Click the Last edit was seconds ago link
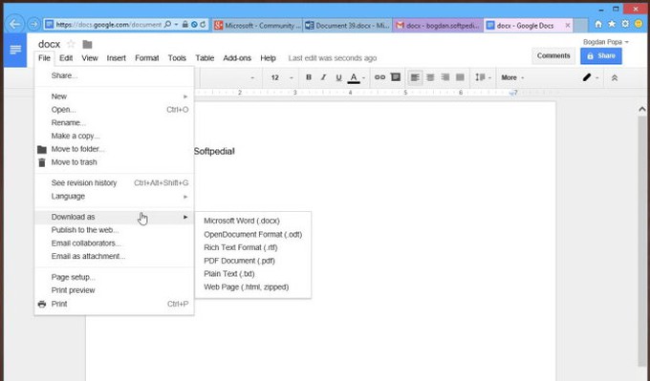This screenshot has width=650, height=381. 333,58
